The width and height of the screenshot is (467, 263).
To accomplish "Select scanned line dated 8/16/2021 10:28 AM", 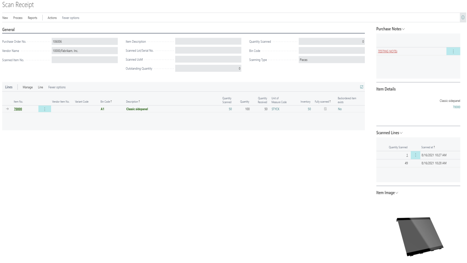I will coord(434,163).
